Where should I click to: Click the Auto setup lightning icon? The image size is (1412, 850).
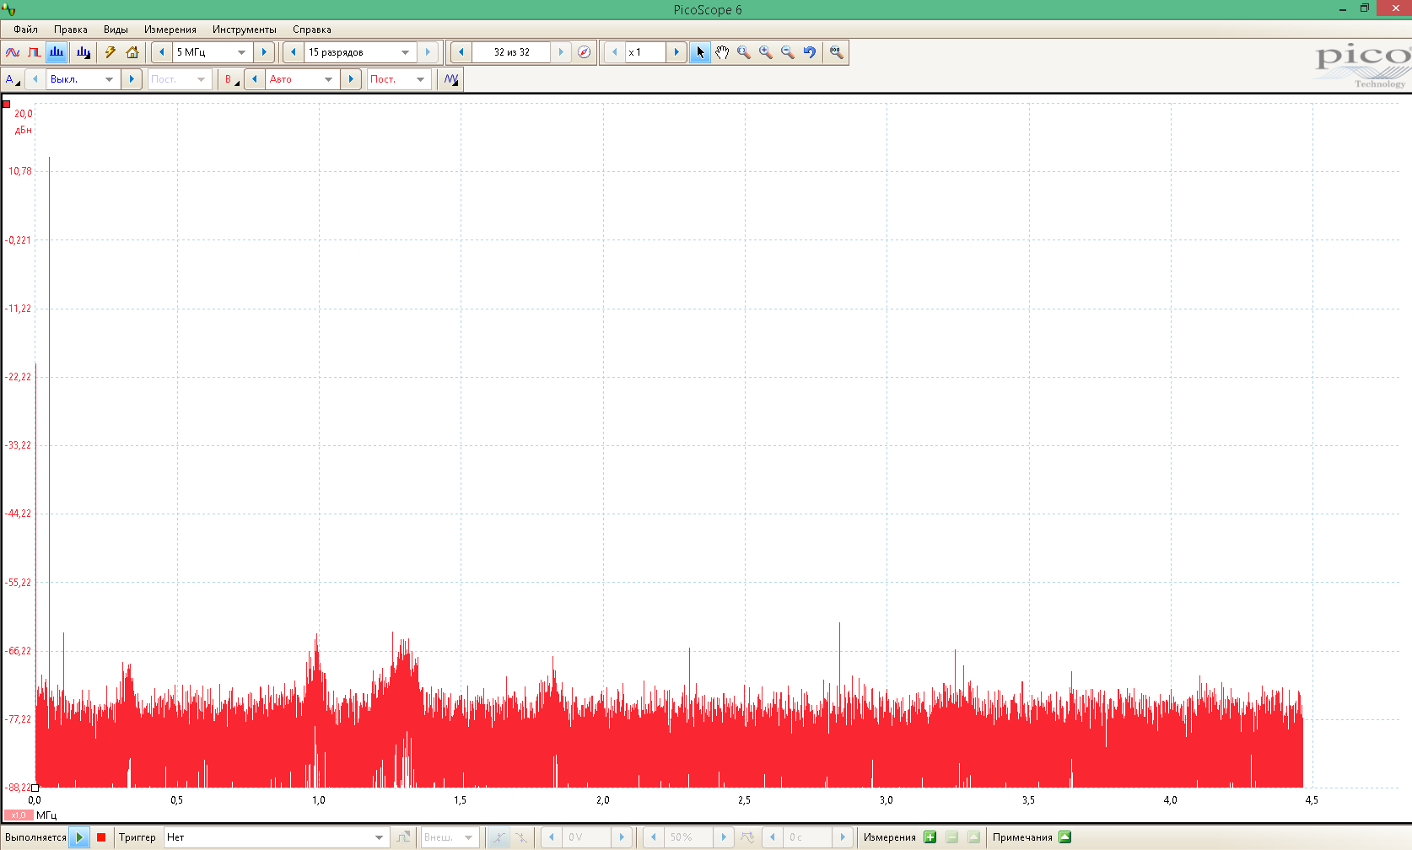pos(110,52)
